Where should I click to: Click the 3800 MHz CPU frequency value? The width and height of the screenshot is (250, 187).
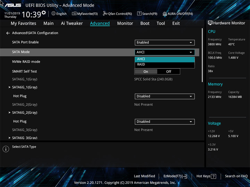point(215,44)
